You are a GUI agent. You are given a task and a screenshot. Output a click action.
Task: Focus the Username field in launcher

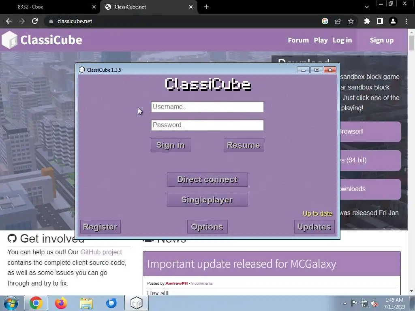[x=207, y=107]
